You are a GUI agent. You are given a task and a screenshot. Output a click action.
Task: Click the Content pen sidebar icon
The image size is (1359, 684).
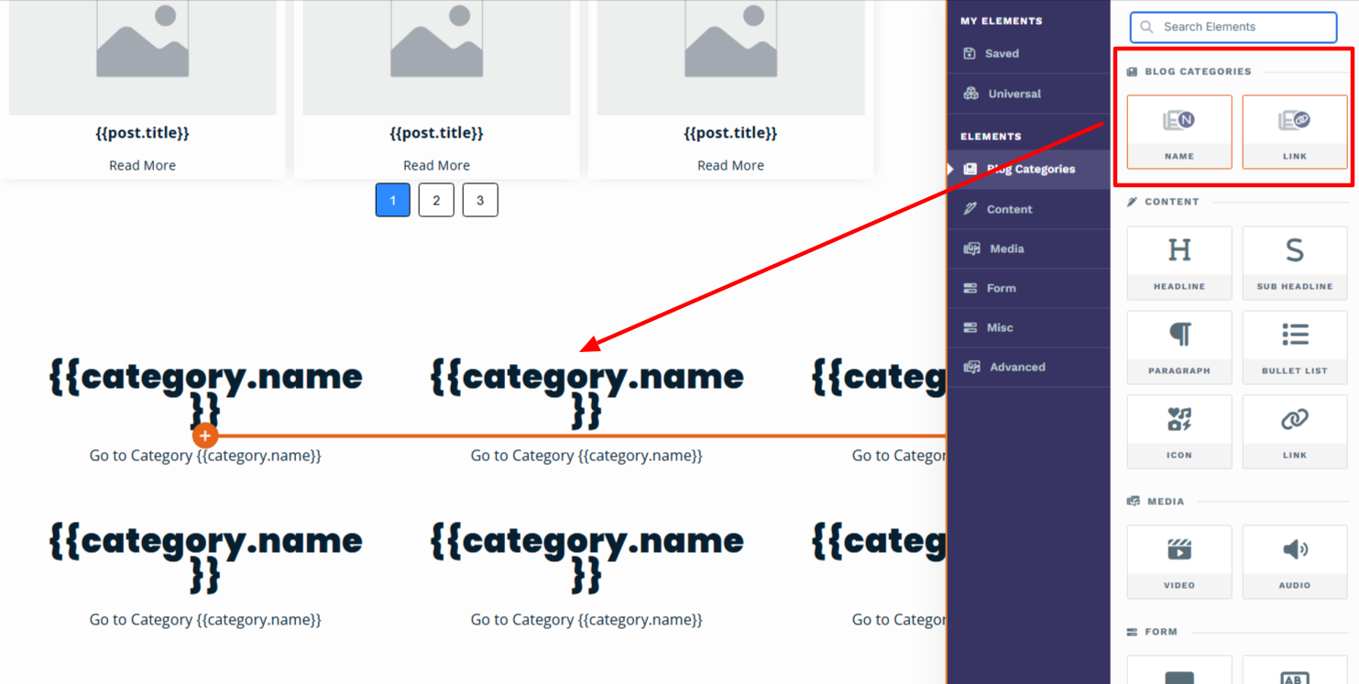coord(970,209)
